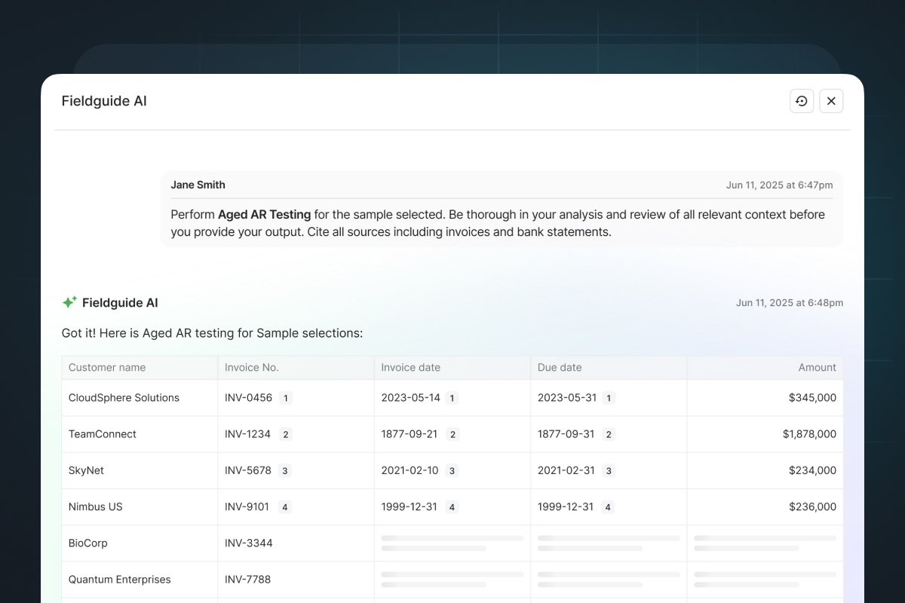Open citation 4 beside invoice date 1999-12-31
Viewport: 905px width, 603px height.
click(x=452, y=507)
